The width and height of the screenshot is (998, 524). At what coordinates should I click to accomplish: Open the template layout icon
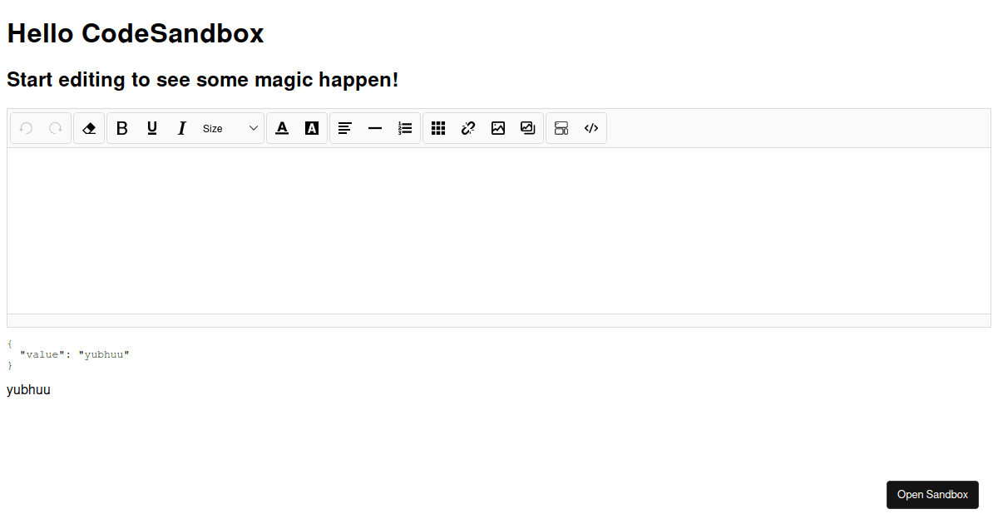[561, 128]
